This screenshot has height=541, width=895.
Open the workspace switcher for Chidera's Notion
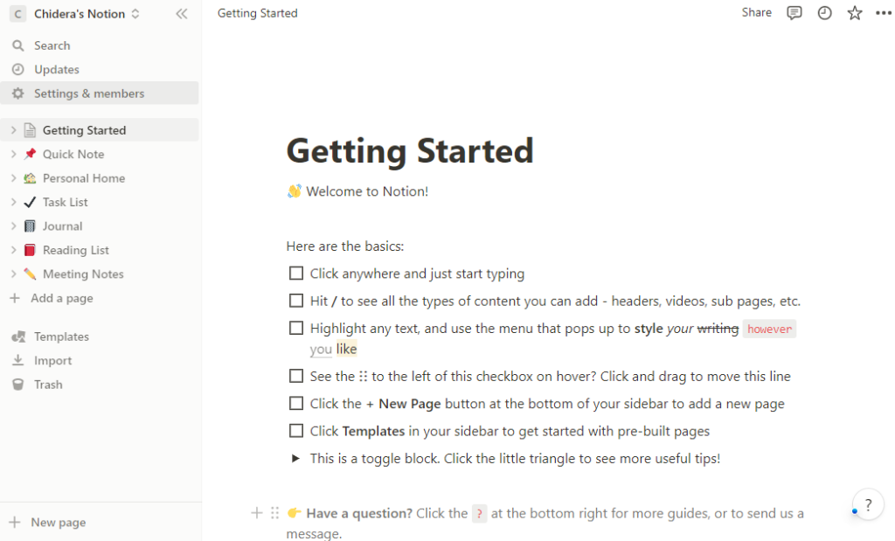point(74,14)
